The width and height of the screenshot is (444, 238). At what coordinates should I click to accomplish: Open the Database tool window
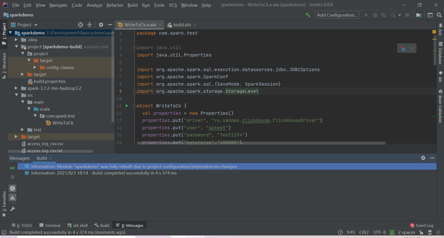tap(440, 53)
